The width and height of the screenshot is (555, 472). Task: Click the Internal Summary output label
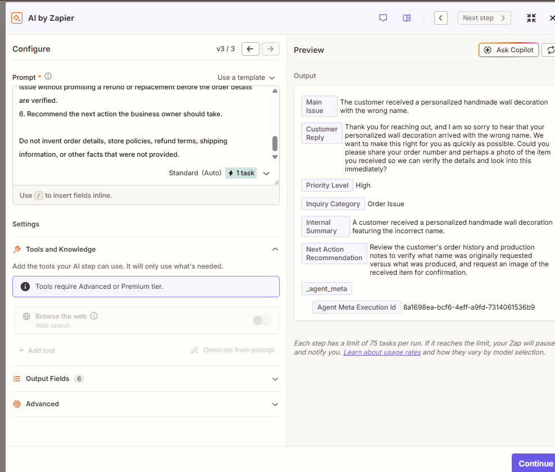325,226
